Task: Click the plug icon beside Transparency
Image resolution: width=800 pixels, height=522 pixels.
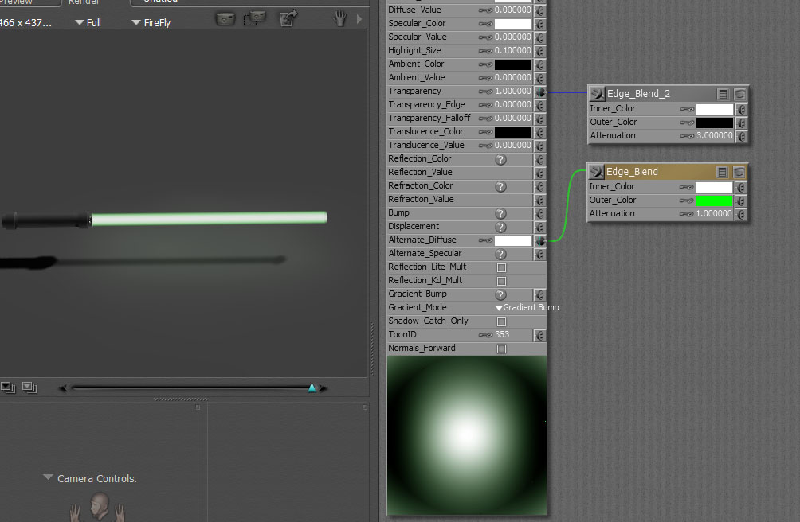Action: tap(539, 92)
